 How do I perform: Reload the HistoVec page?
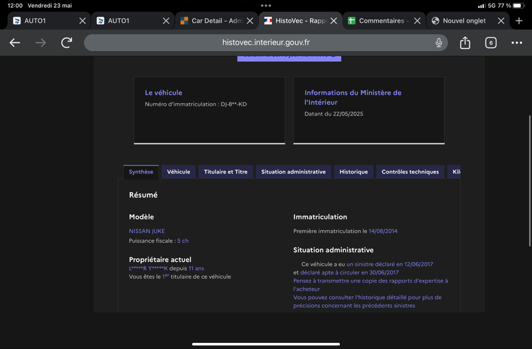[66, 43]
